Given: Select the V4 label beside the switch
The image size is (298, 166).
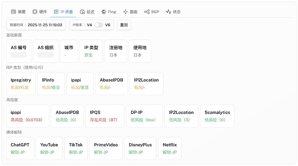Looking at the screenshot, I should [89, 25].
